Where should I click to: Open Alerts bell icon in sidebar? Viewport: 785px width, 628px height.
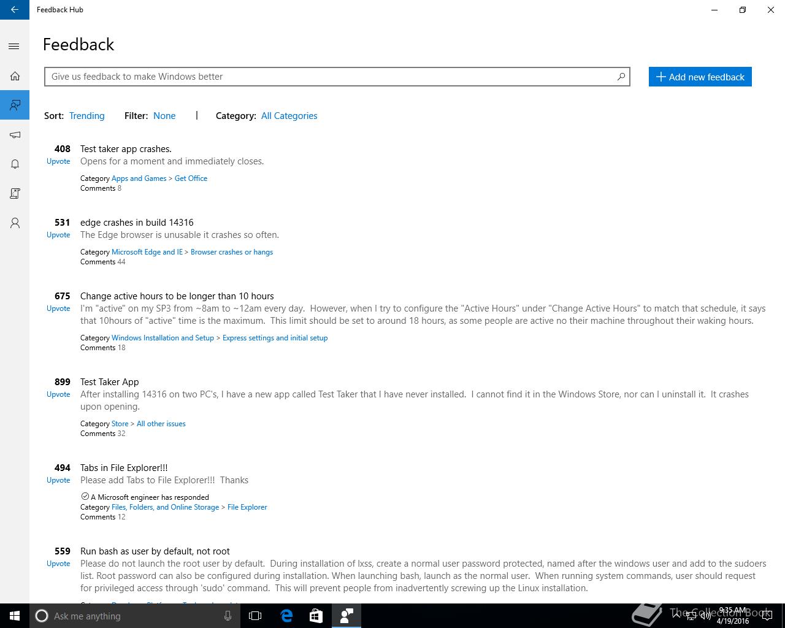coord(15,164)
